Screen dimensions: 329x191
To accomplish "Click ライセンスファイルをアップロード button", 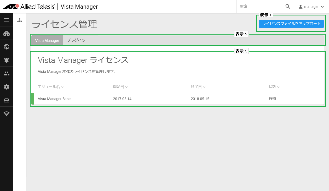I will click(x=291, y=24).
